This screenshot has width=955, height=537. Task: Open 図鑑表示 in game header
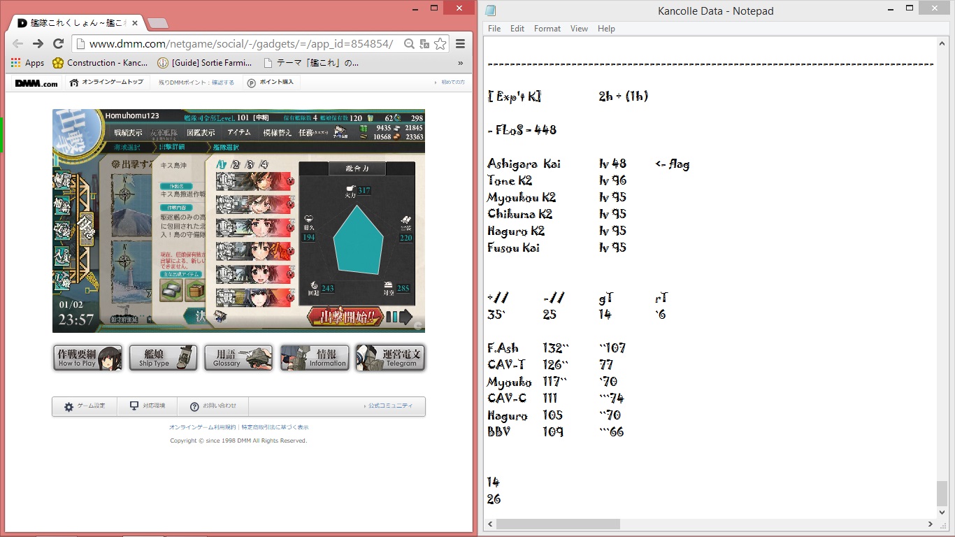pos(201,132)
